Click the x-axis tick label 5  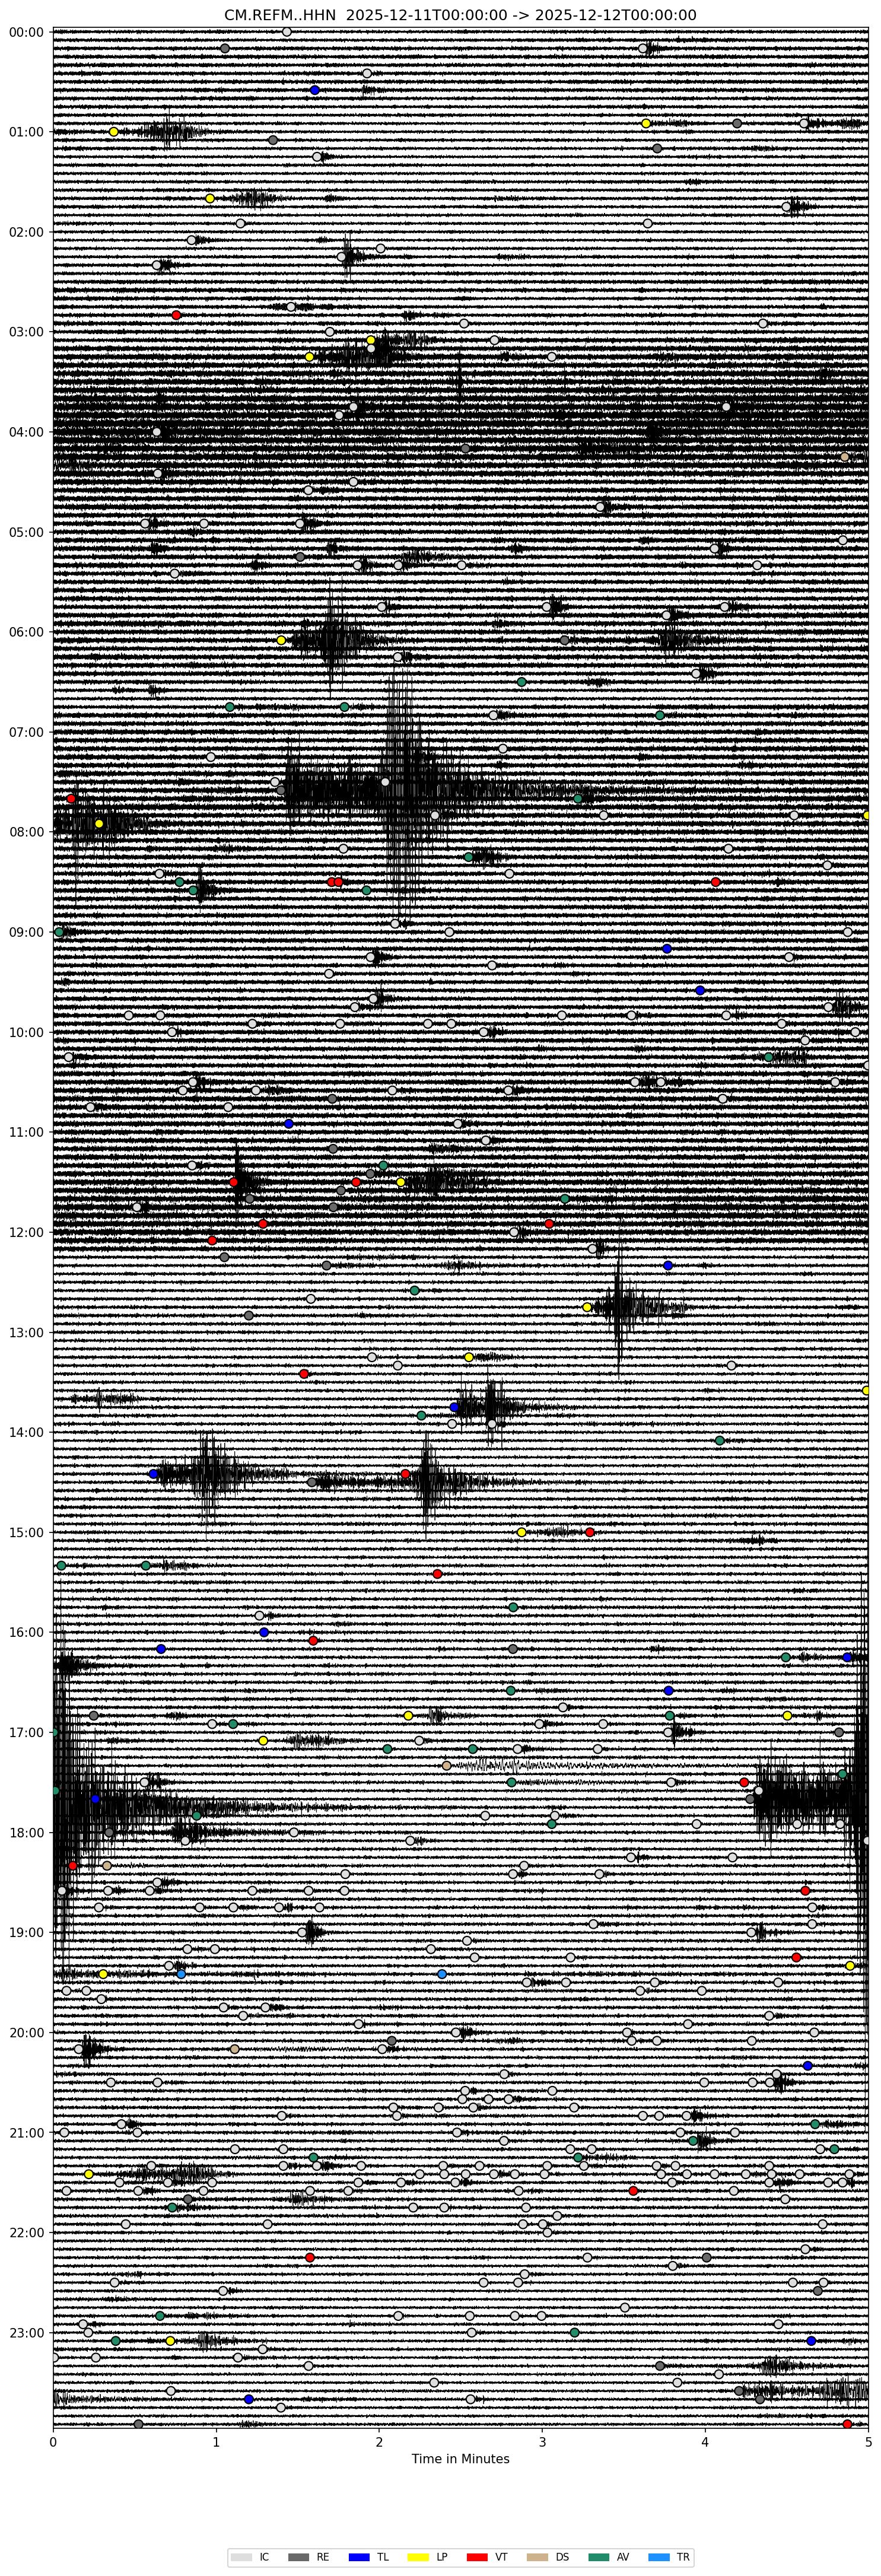(x=868, y=2441)
